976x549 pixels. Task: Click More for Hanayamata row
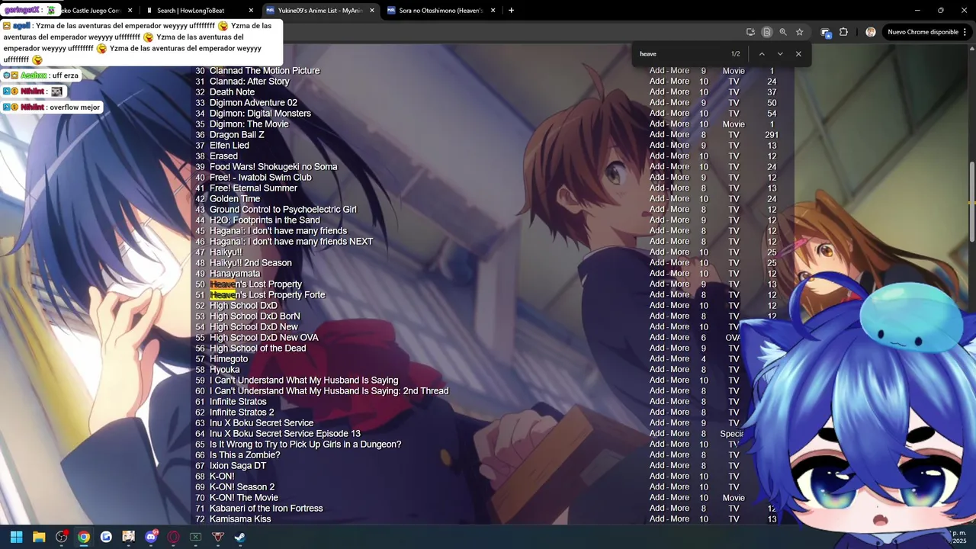[679, 274]
